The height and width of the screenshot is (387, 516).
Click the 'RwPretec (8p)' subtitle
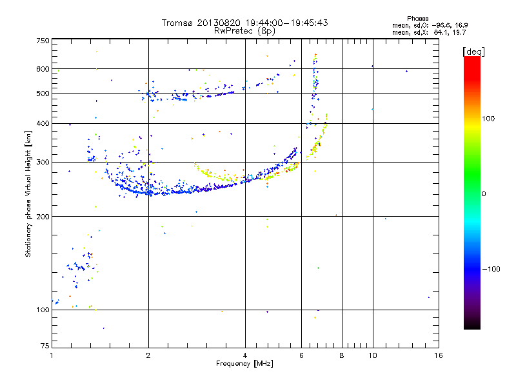point(244,31)
